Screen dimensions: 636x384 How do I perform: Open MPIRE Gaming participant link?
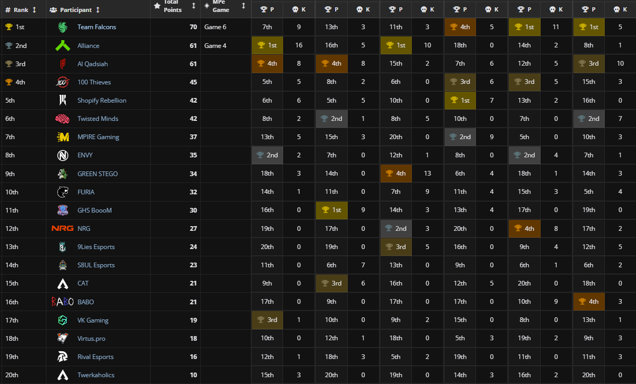coord(98,137)
